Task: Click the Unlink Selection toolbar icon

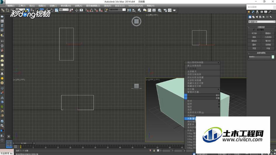Action: (x=7, y=10)
